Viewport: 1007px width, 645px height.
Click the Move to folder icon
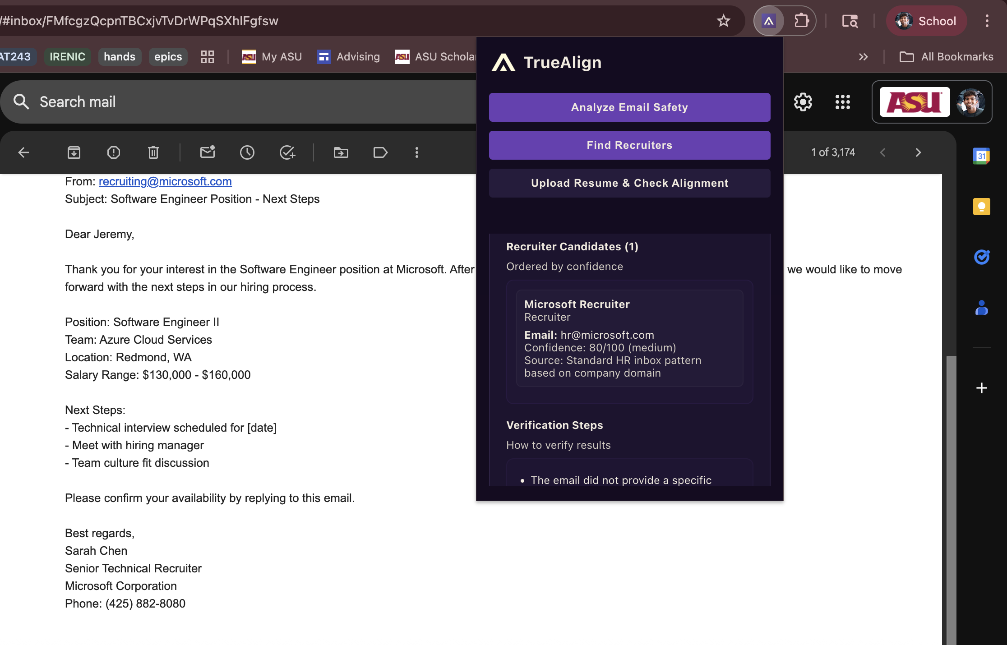341,152
